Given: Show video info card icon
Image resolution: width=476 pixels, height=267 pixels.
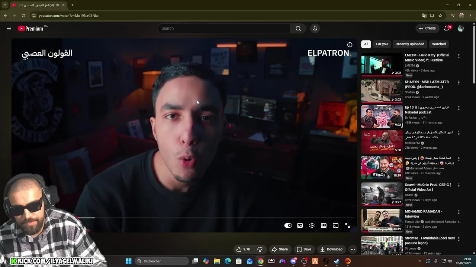Looking at the screenshot, I should click(x=350, y=45).
